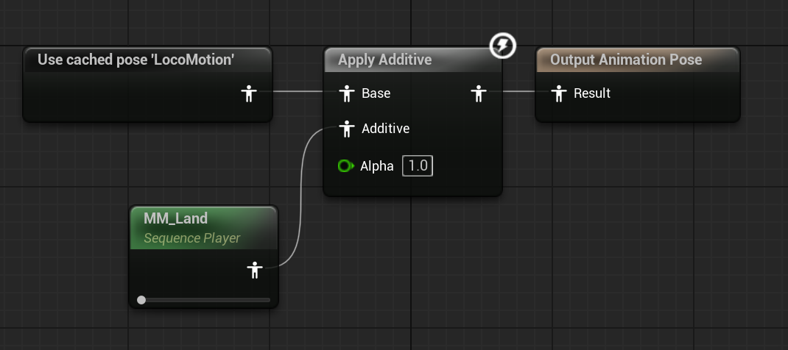This screenshot has width=788, height=350.
Task: Click the green Alpha float pin
Action: pos(345,166)
